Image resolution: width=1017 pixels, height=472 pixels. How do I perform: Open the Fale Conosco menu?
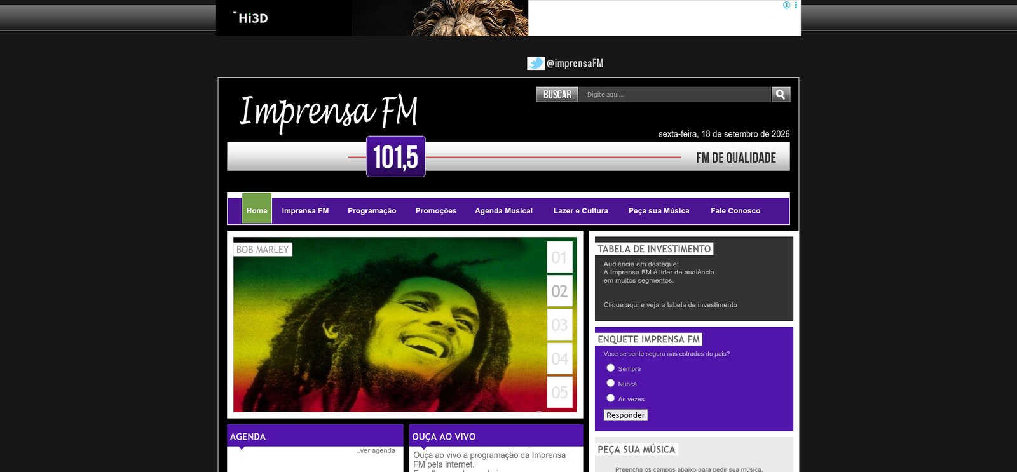[x=735, y=211]
